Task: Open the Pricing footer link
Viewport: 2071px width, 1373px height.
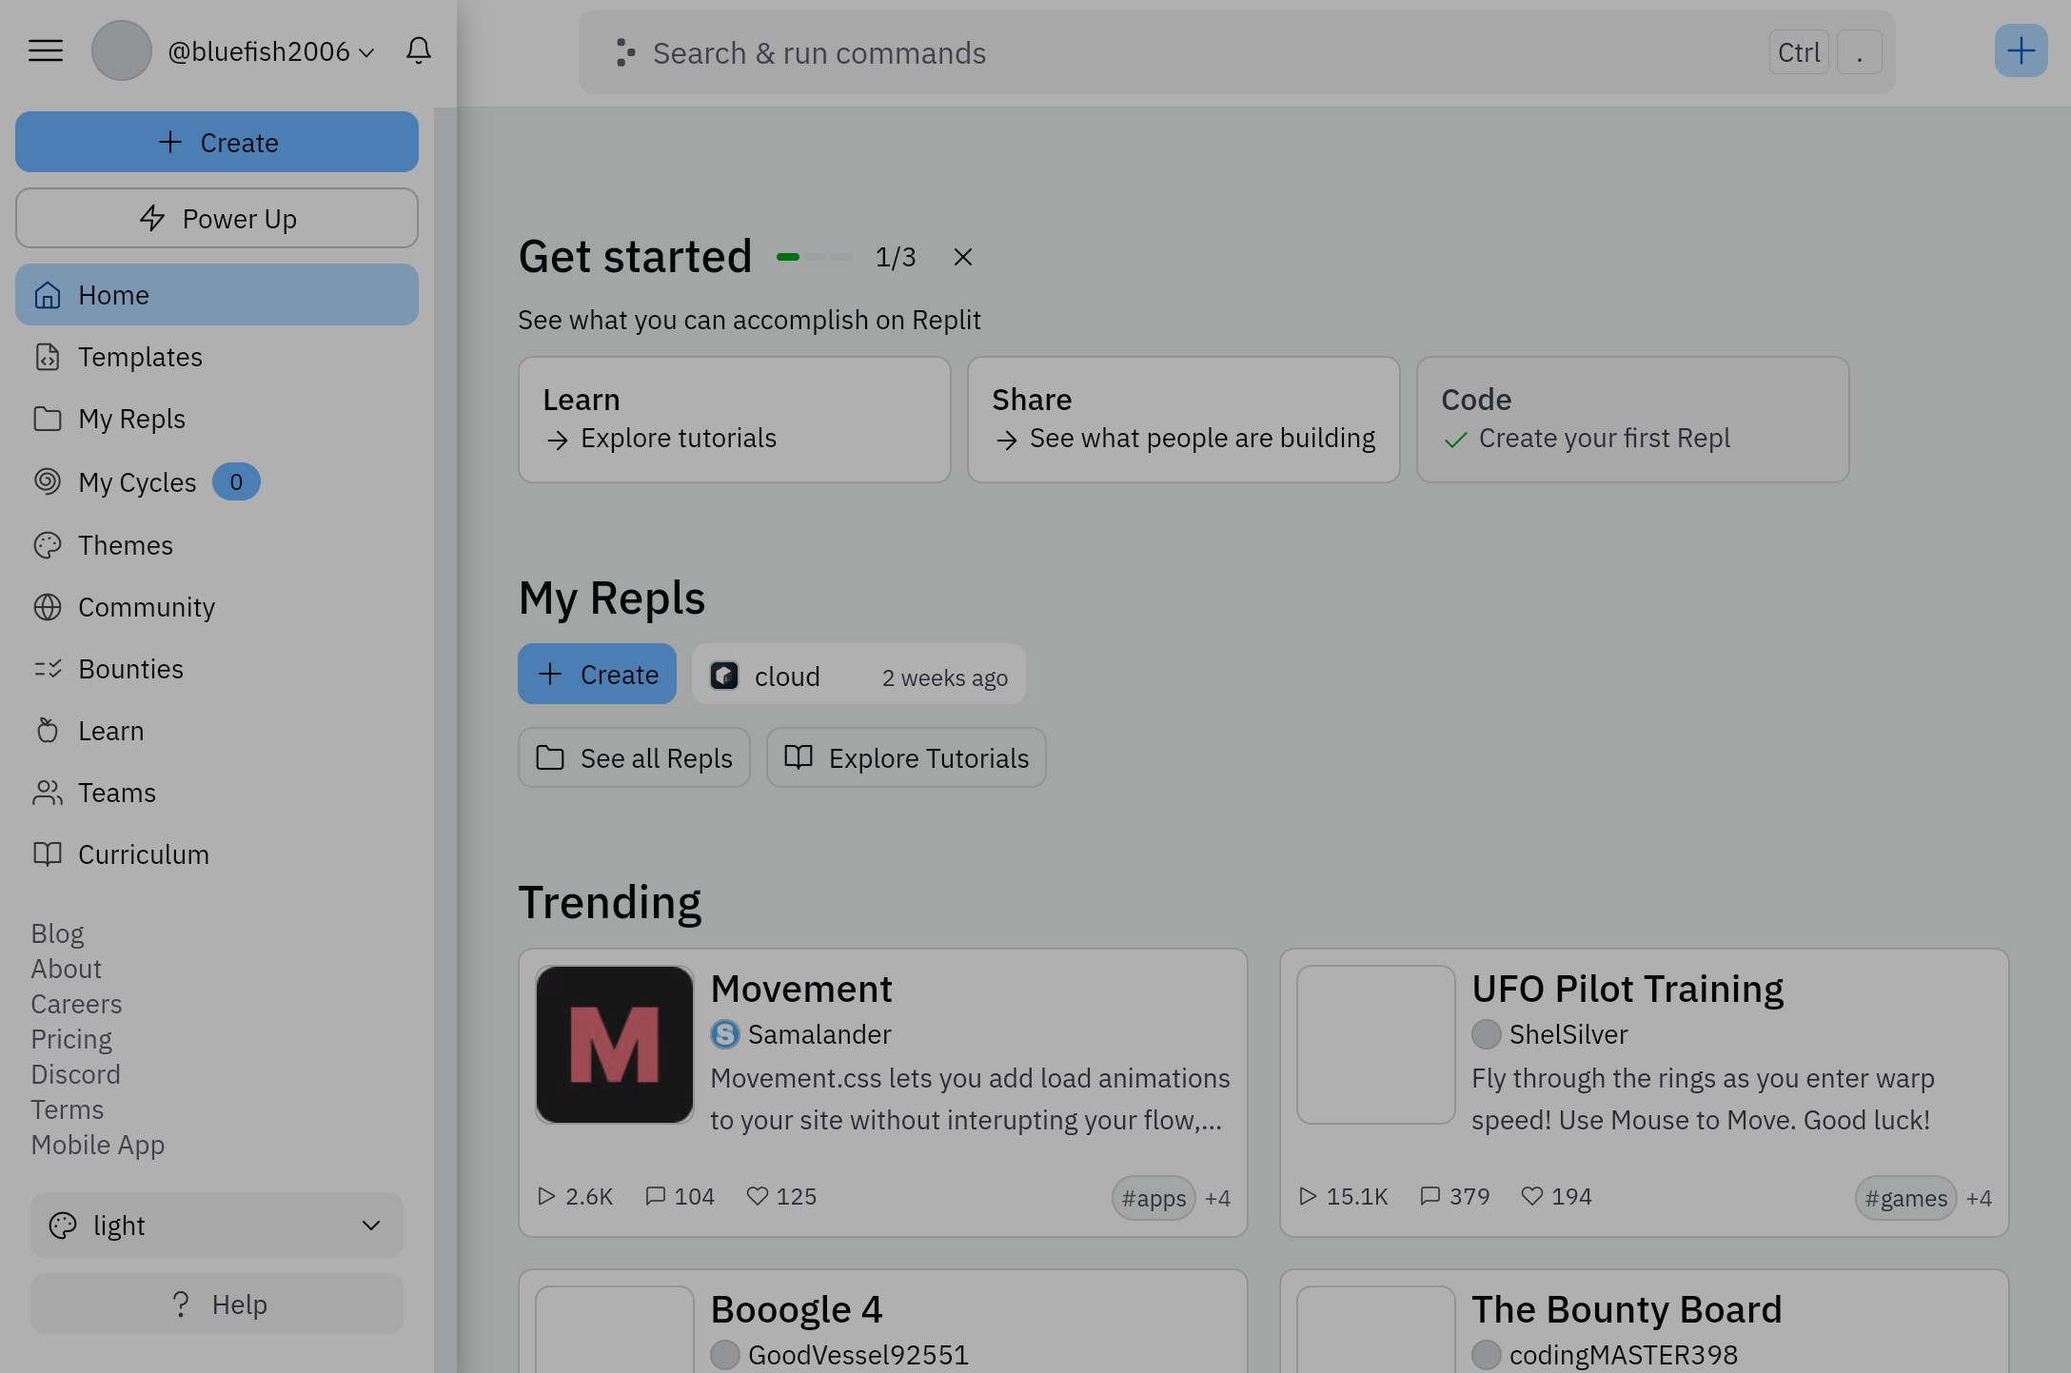Action: click(71, 1039)
